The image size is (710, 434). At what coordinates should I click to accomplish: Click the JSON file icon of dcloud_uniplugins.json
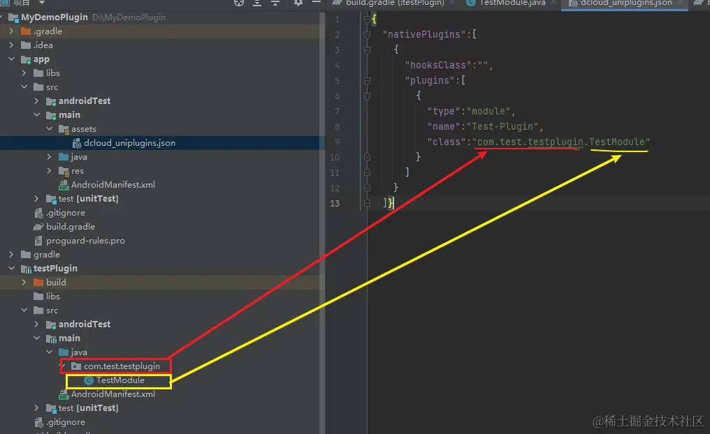pyautogui.click(x=77, y=143)
